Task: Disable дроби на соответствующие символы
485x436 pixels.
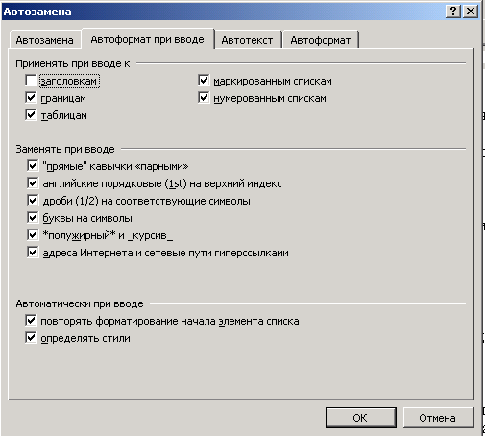Action: (33, 201)
